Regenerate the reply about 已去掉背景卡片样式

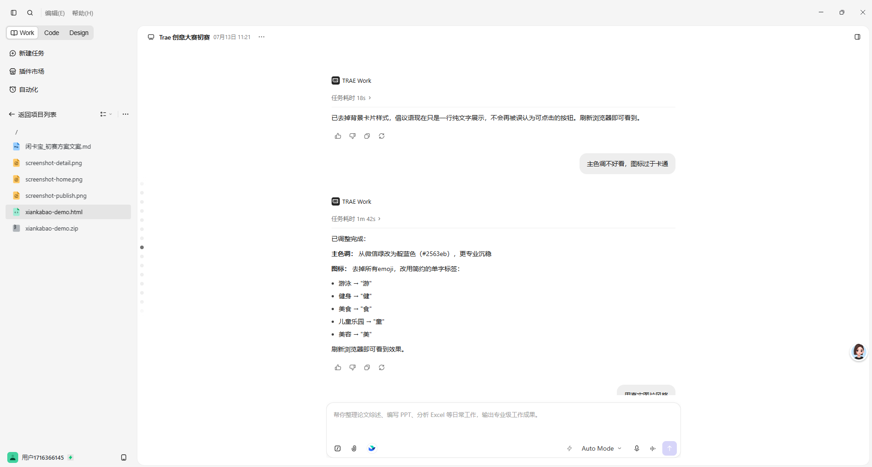pos(382,136)
